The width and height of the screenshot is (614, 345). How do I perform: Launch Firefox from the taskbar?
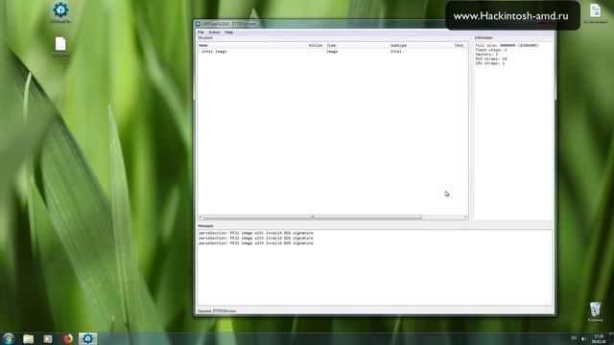click(68, 338)
